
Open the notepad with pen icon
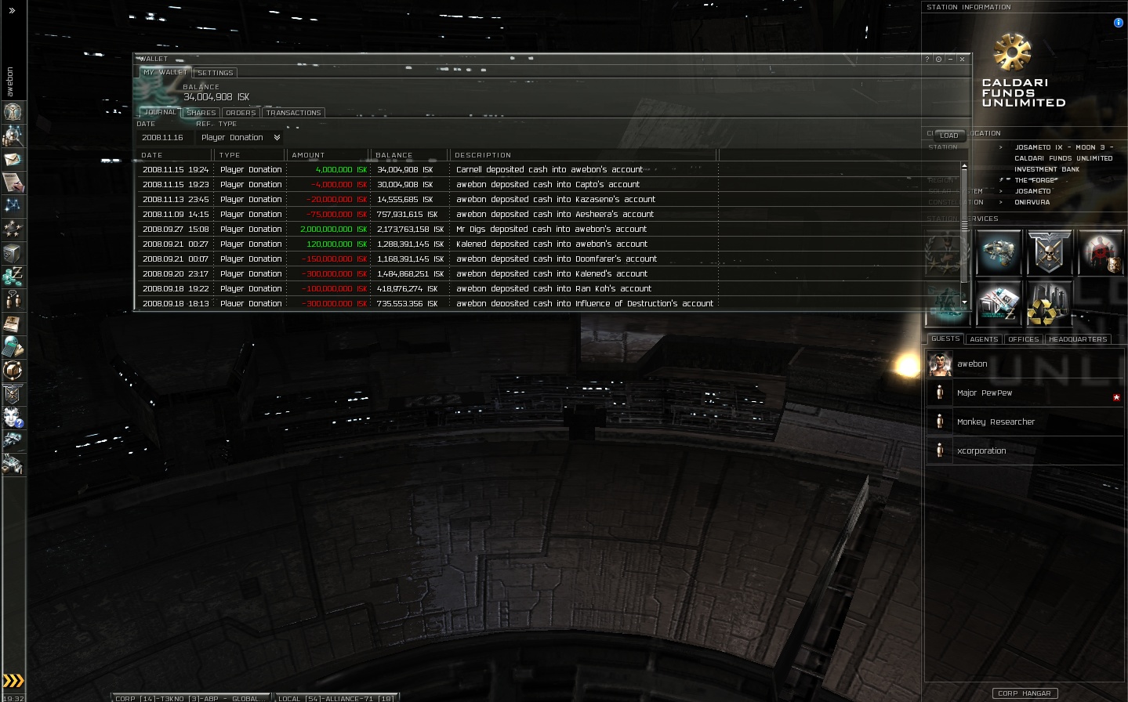click(13, 183)
